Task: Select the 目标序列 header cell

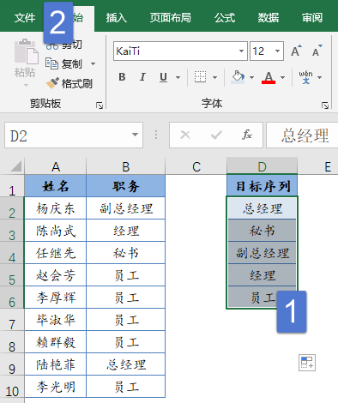Action: coord(262,186)
